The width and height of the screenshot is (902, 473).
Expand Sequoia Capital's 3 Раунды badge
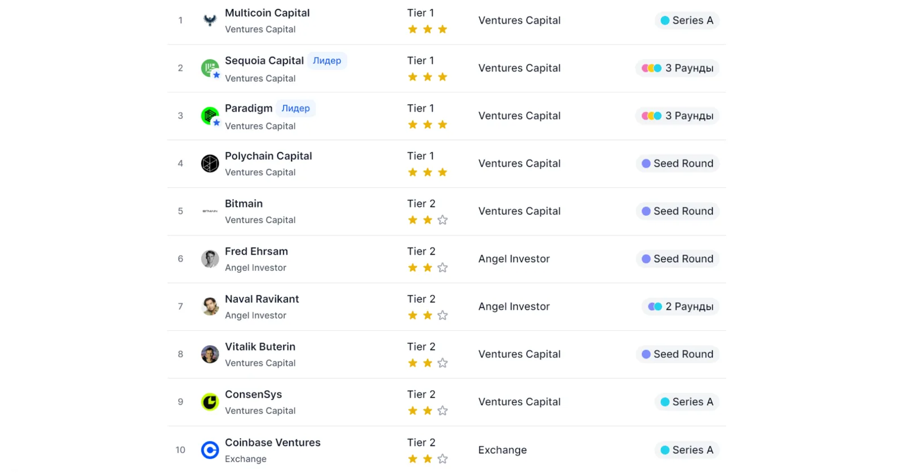point(677,68)
